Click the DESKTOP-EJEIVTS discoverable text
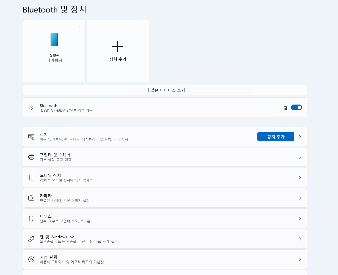Image resolution: width=338 pixels, height=275 pixels. click(66, 110)
